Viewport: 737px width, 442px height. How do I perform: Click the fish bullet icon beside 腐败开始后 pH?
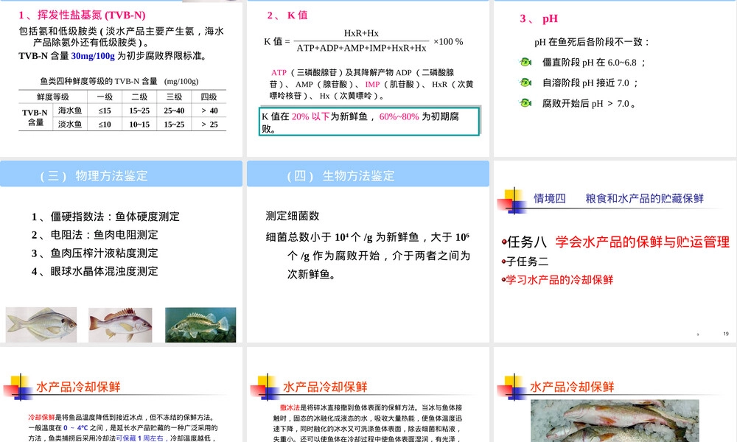[525, 103]
